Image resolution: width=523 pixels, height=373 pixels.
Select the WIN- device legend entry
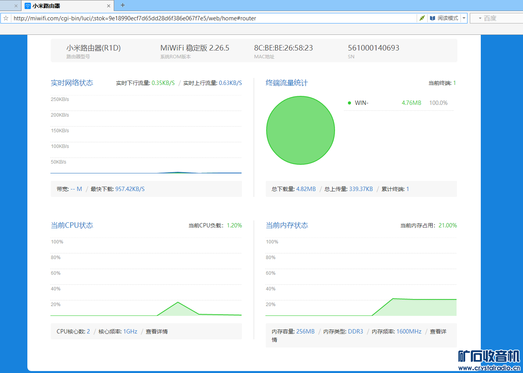point(362,103)
